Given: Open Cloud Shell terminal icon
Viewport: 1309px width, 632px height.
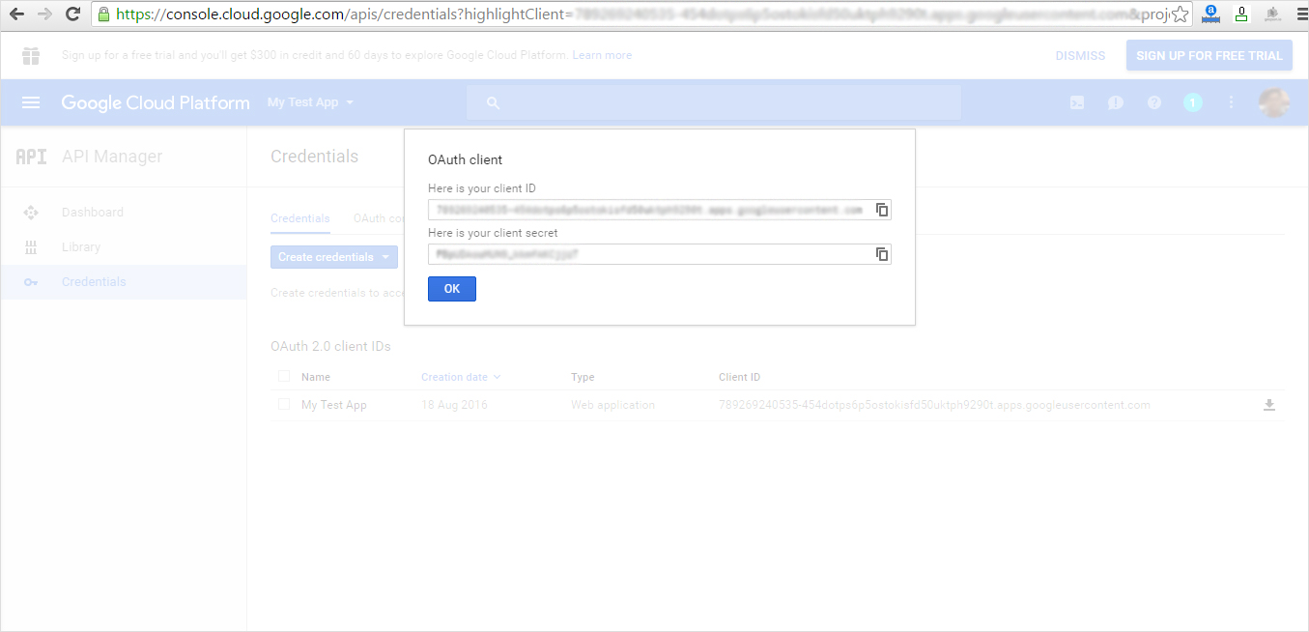Looking at the screenshot, I should 1077,102.
